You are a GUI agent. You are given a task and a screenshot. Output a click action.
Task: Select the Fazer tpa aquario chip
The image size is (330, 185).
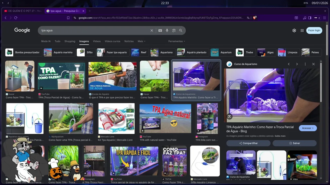click(113, 52)
